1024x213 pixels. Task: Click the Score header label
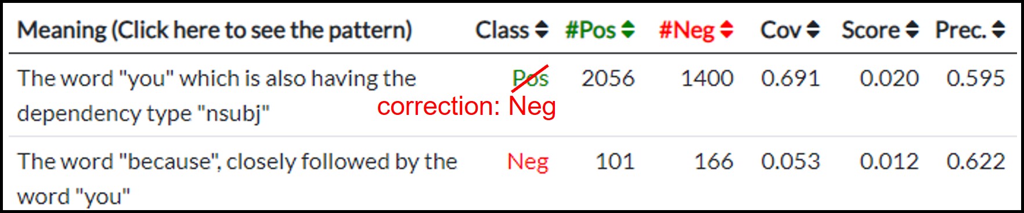coord(871,30)
